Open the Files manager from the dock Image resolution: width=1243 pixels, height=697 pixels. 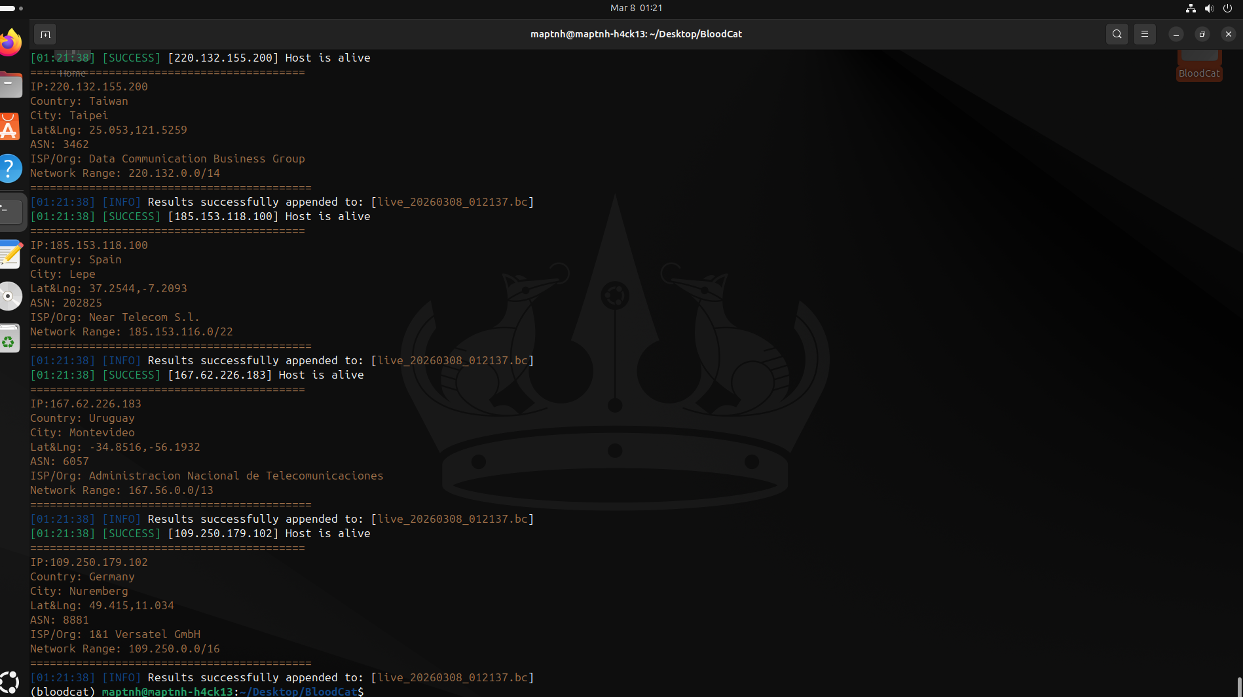(10, 85)
